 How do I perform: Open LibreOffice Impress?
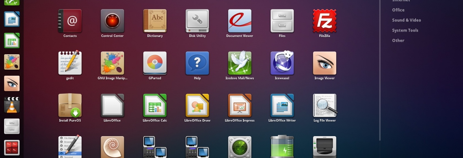coord(240,105)
